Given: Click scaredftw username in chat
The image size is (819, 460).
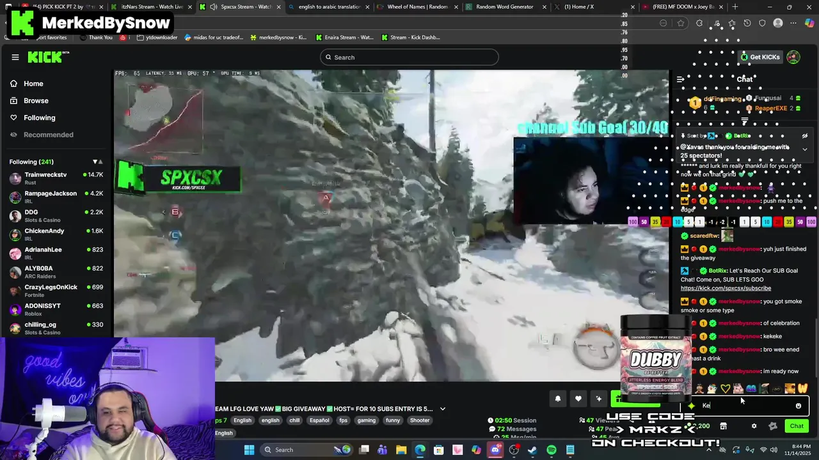Looking at the screenshot, I should coord(704,236).
